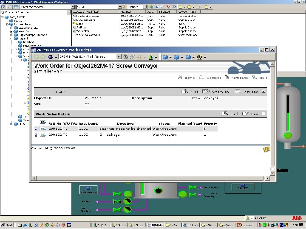Open the Help link
Screen dimensions: 306x229
tap(260, 78)
